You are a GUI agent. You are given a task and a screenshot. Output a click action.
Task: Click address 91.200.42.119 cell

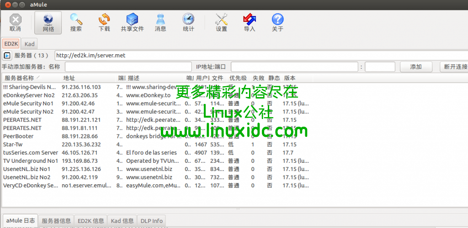point(80,177)
